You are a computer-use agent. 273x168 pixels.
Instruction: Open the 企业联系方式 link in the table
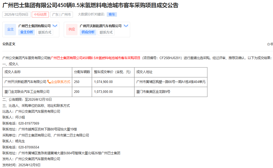[60, 82]
